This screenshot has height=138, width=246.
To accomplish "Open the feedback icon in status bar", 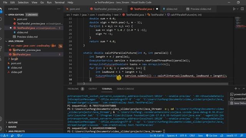I will 242,136.
